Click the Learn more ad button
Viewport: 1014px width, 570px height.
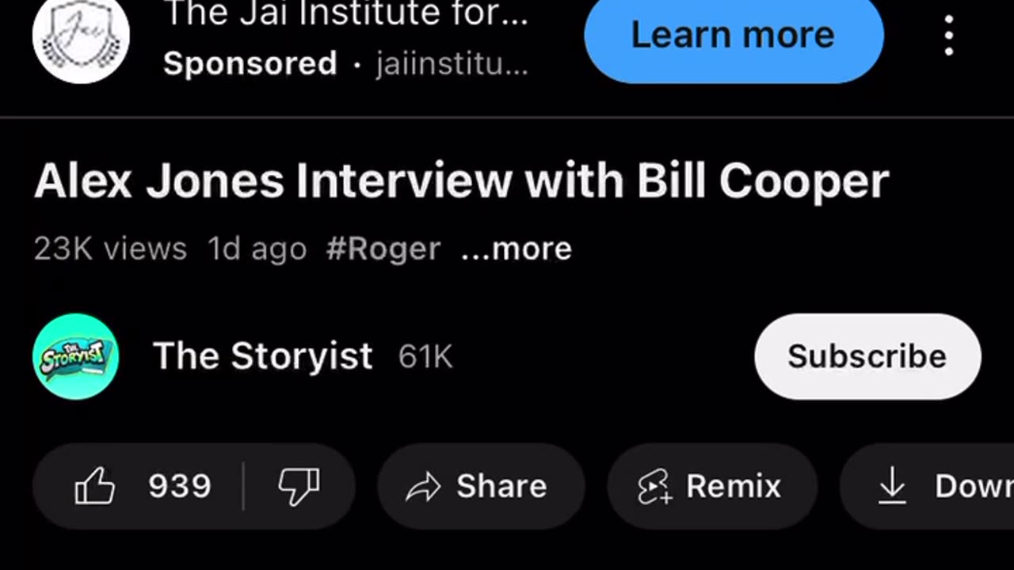[x=734, y=36]
